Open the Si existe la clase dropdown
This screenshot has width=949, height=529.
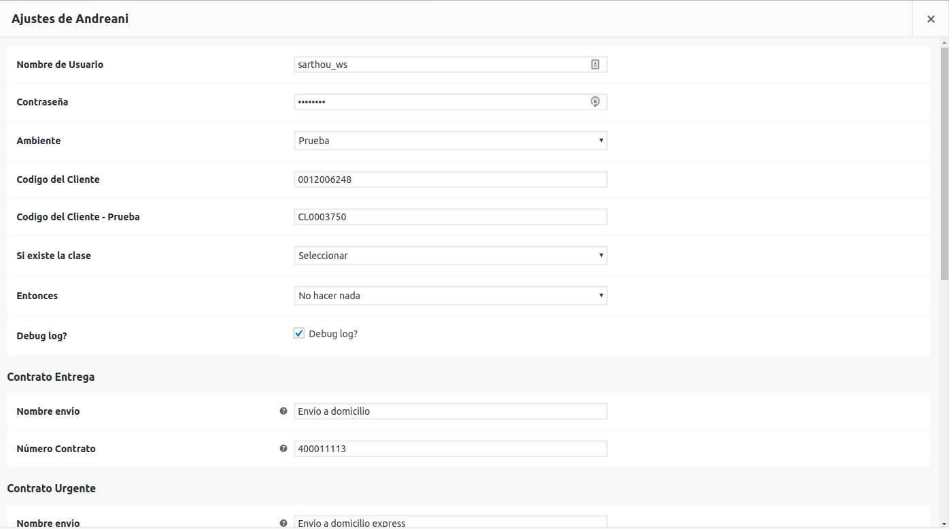[x=451, y=256]
